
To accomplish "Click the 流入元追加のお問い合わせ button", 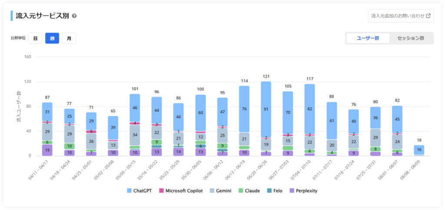I will point(401,16).
